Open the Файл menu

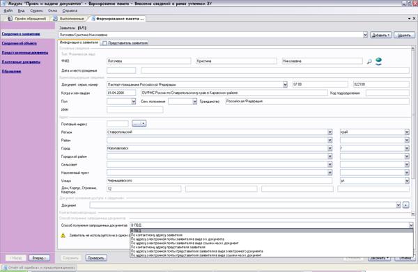(8, 10)
